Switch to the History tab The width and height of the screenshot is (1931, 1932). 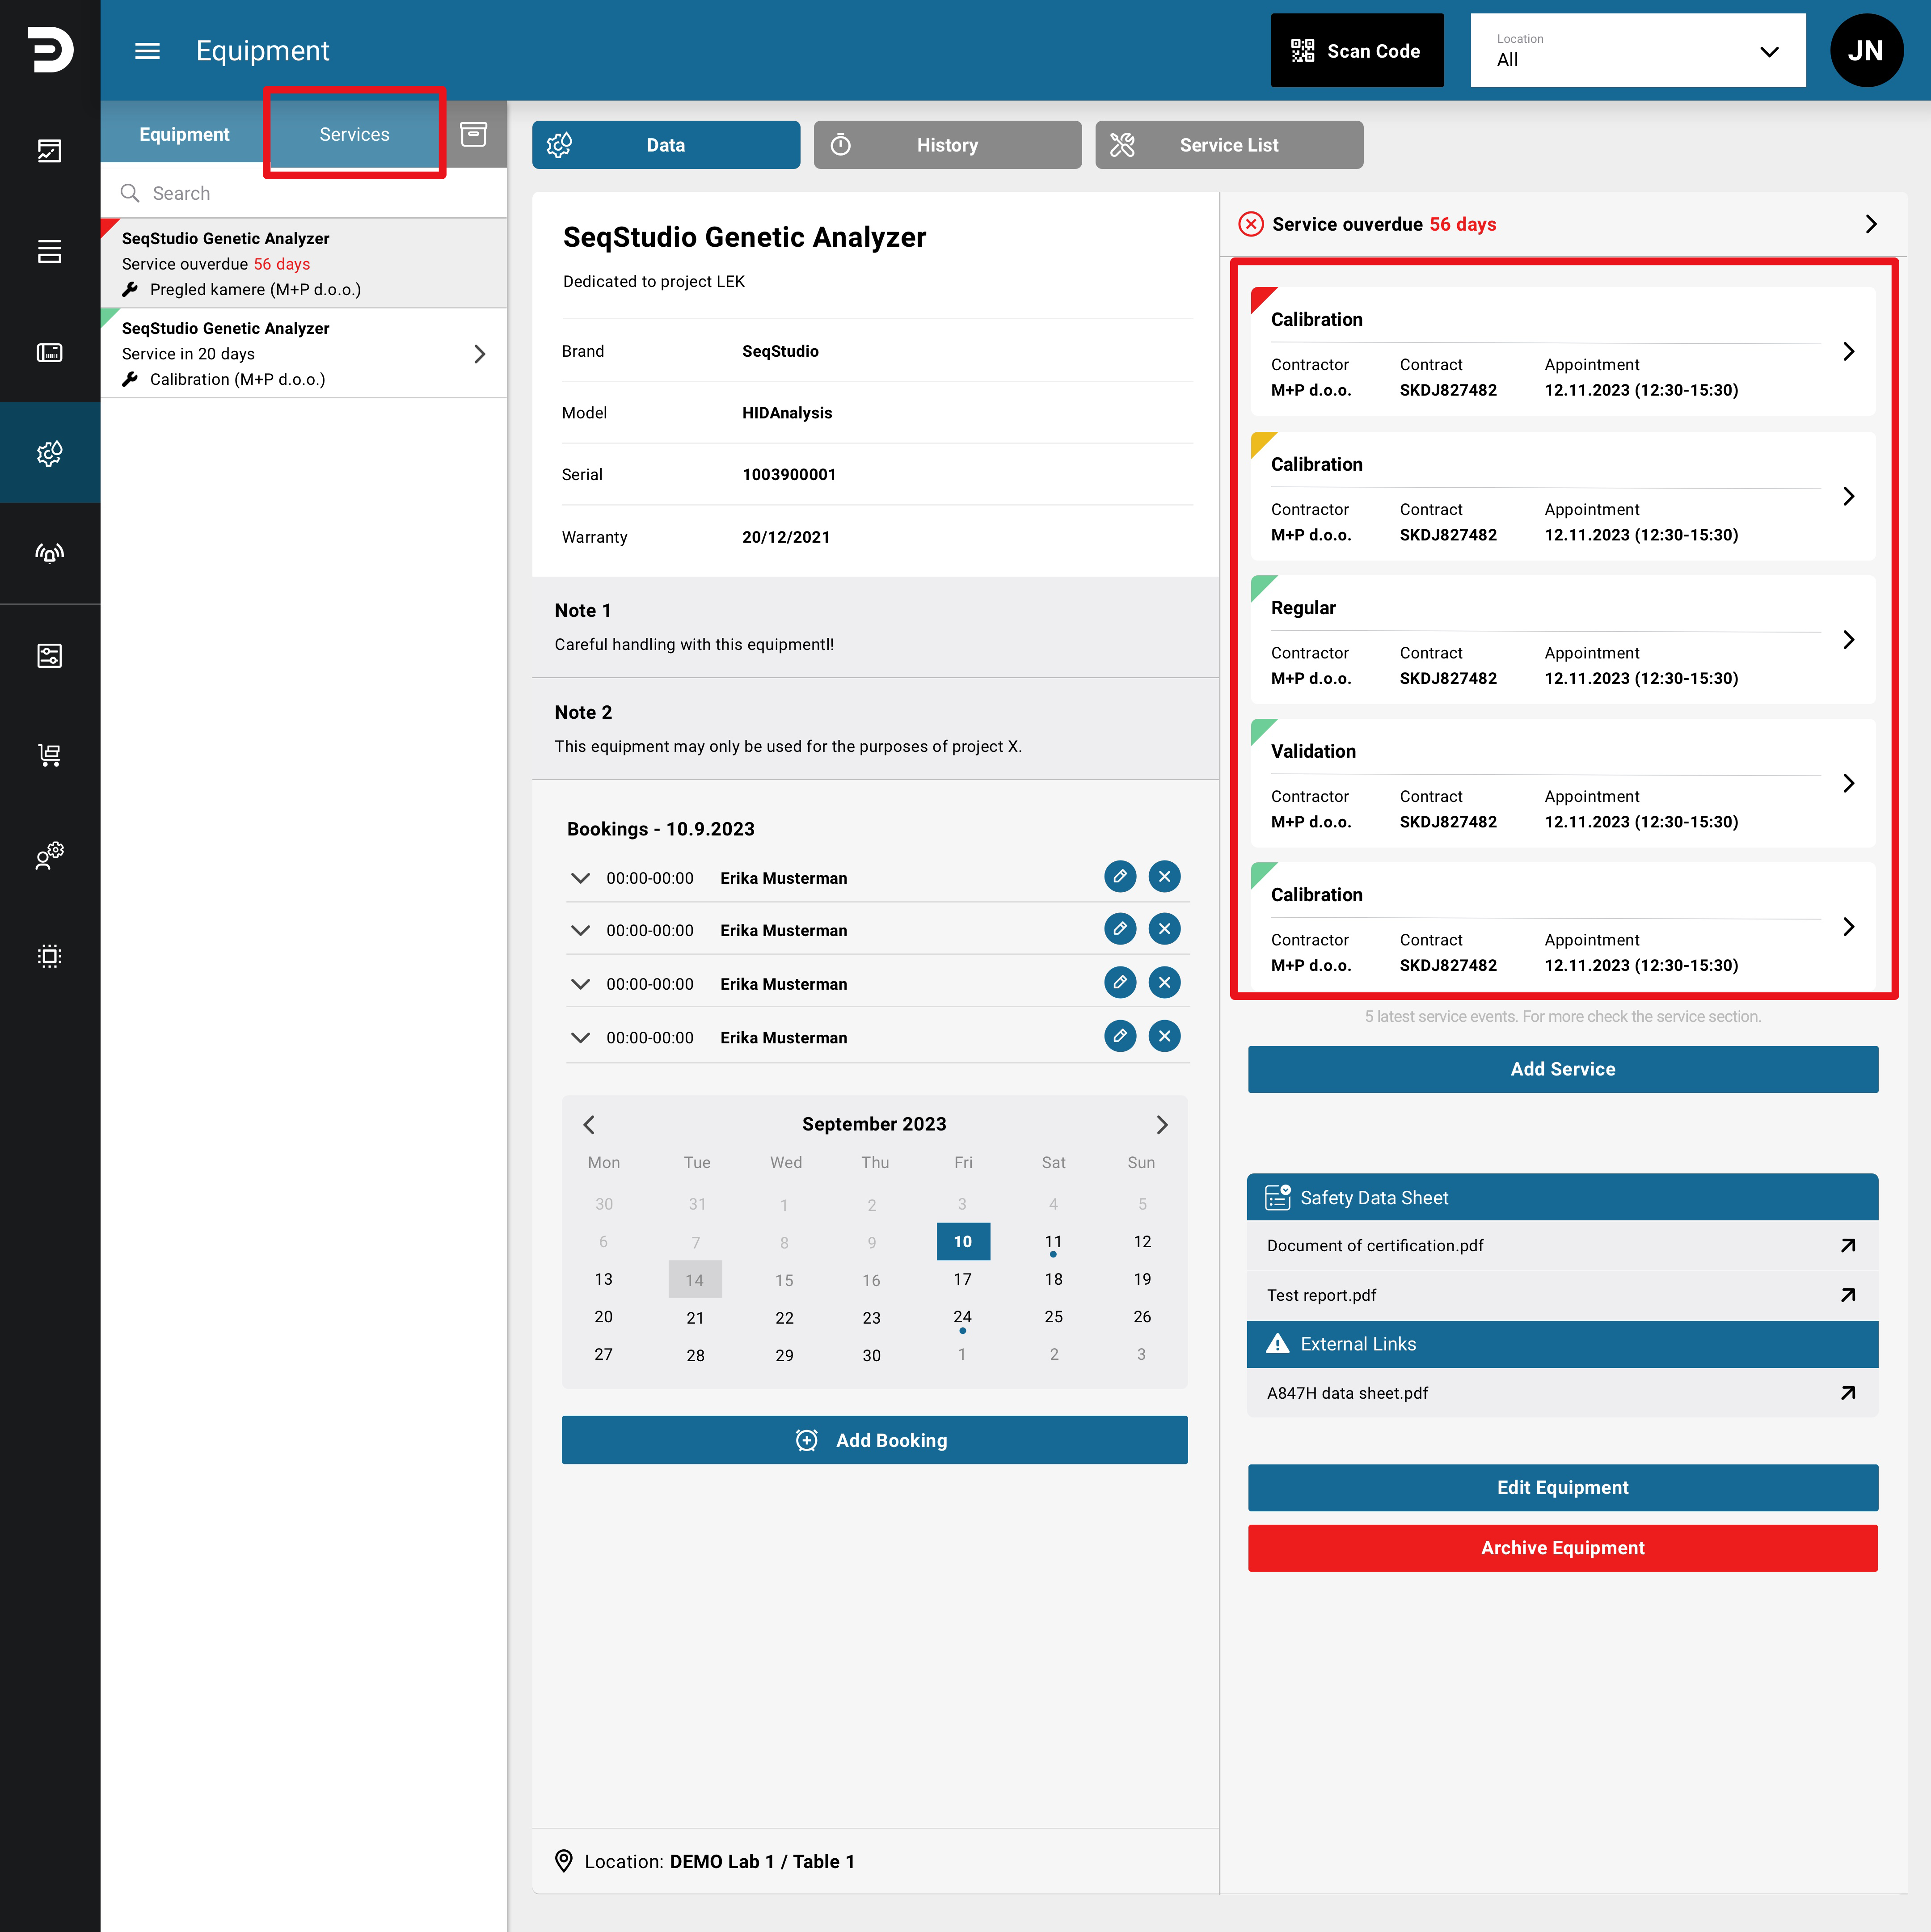click(x=947, y=145)
